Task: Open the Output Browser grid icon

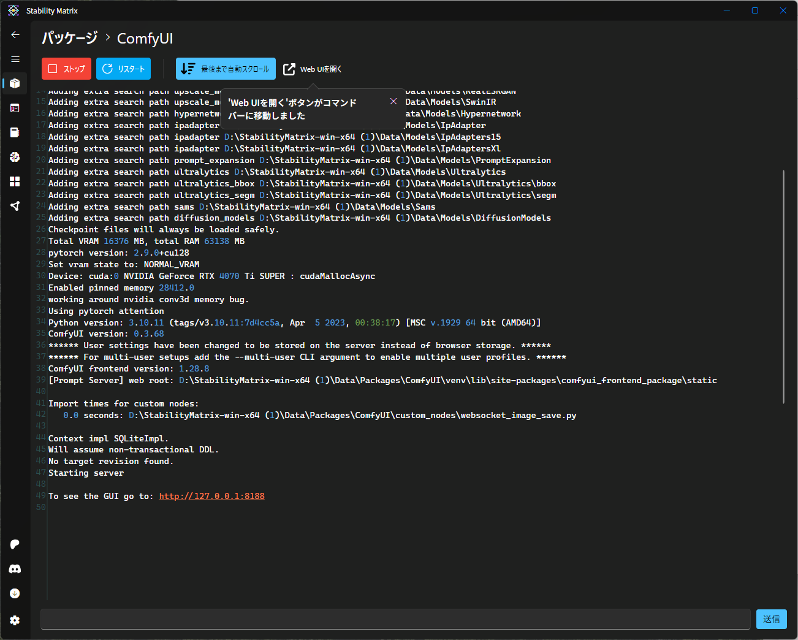Action: pyautogui.click(x=15, y=181)
